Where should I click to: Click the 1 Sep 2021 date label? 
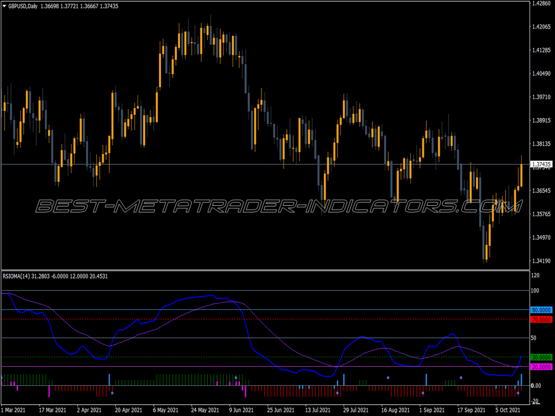(x=432, y=410)
